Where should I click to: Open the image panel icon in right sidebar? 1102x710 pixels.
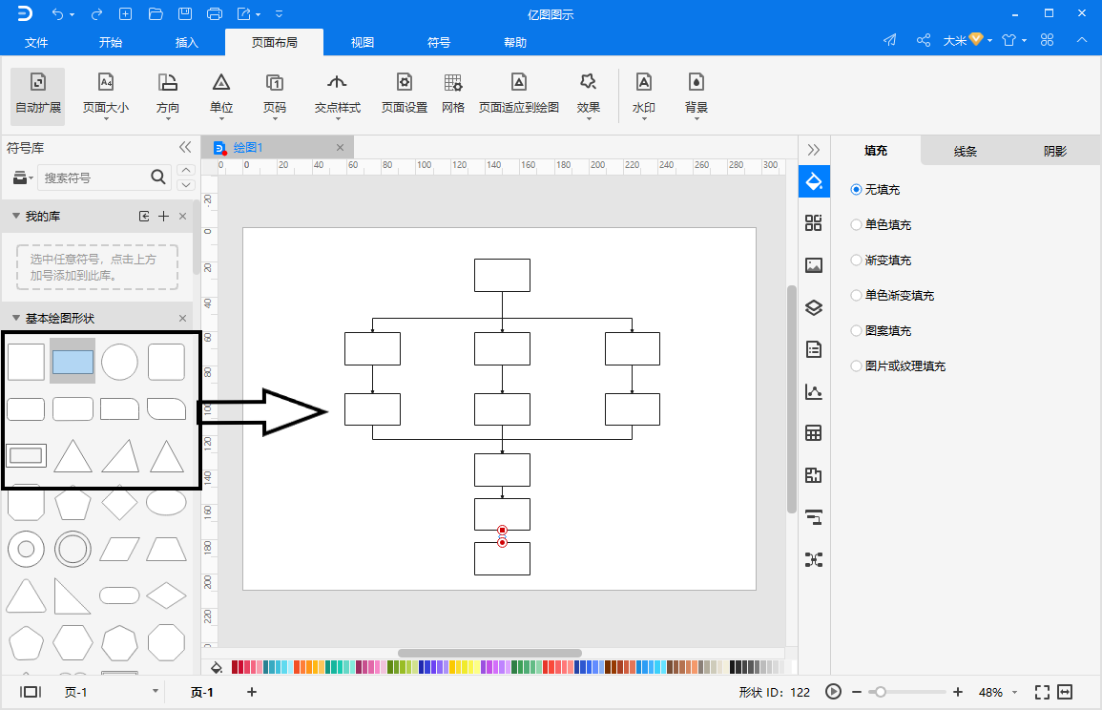[x=814, y=265]
